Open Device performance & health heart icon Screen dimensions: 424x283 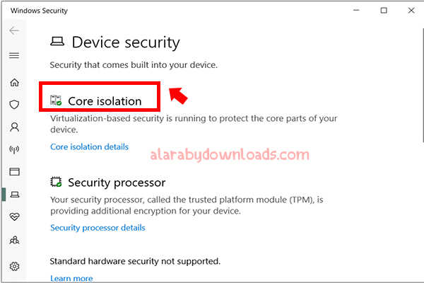click(x=14, y=216)
